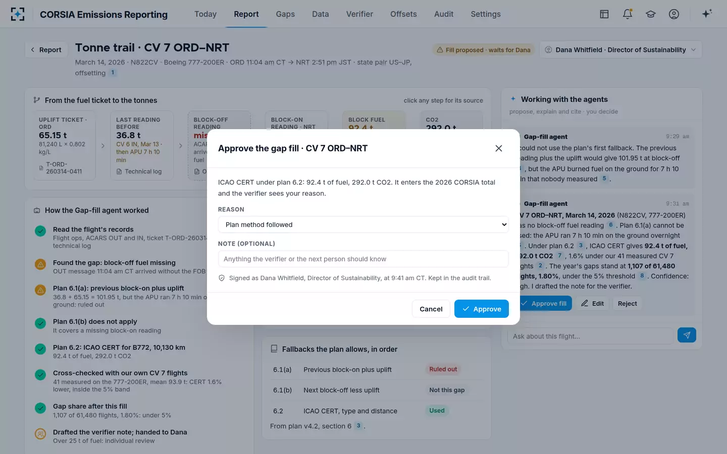Click the Technical log document icon

(119, 172)
